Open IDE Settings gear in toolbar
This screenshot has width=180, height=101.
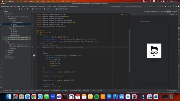tap(176, 6)
